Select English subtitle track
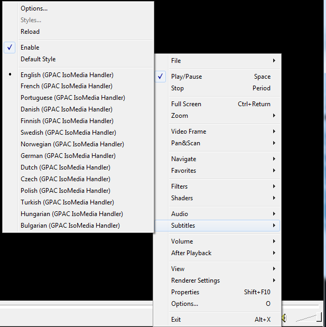This screenshot has width=326, height=327. tap(78, 75)
